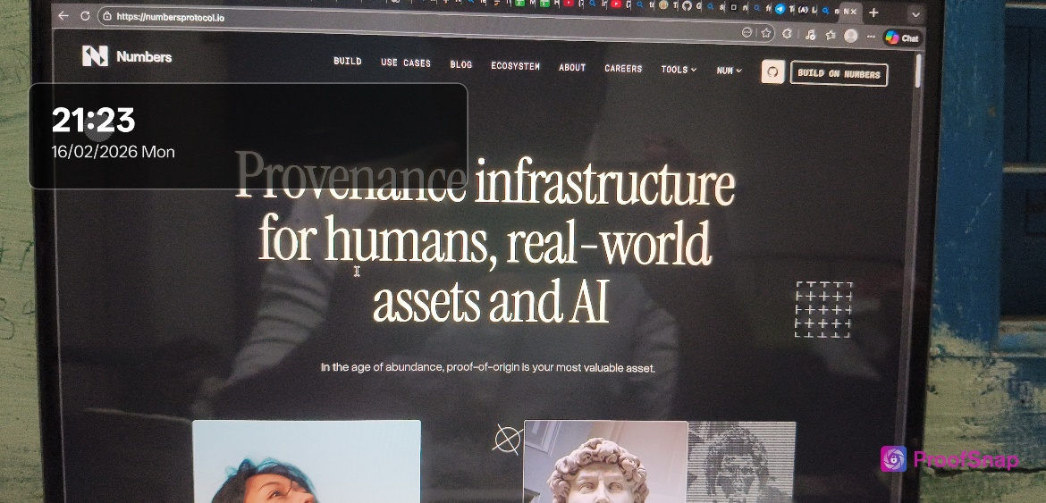Click the Numbers logo in the header

(x=127, y=56)
